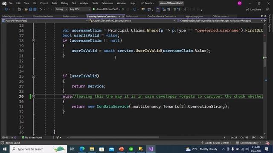Click the Live Share button
The height and width of the screenshot is (153, 273).
[253, 9]
